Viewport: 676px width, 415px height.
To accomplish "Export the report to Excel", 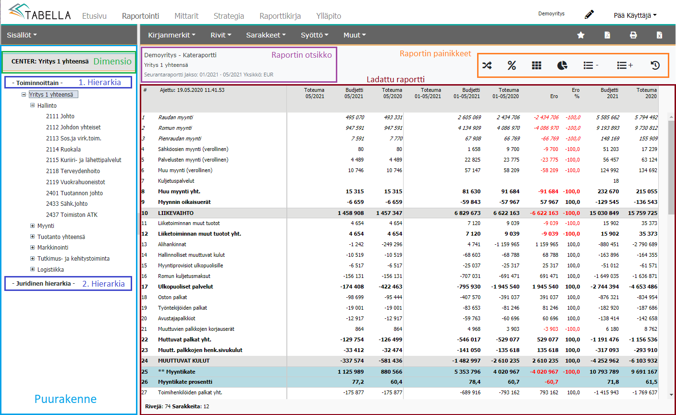I will (659, 35).
